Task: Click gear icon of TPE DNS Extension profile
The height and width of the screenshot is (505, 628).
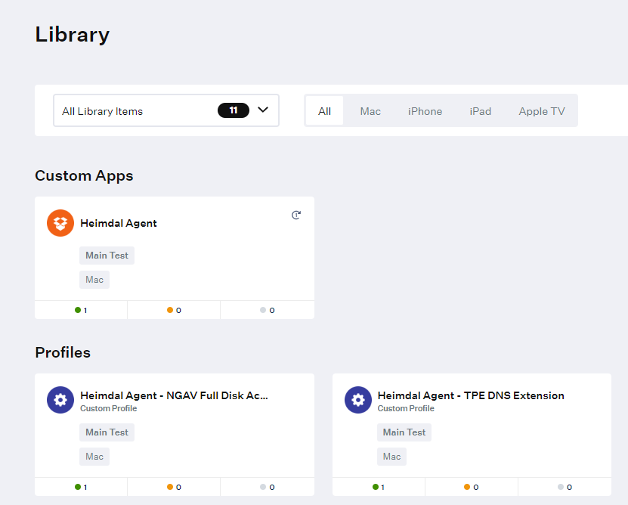Action: click(358, 400)
